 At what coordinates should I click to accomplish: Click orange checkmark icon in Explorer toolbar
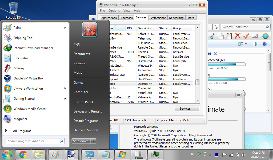click(246, 36)
